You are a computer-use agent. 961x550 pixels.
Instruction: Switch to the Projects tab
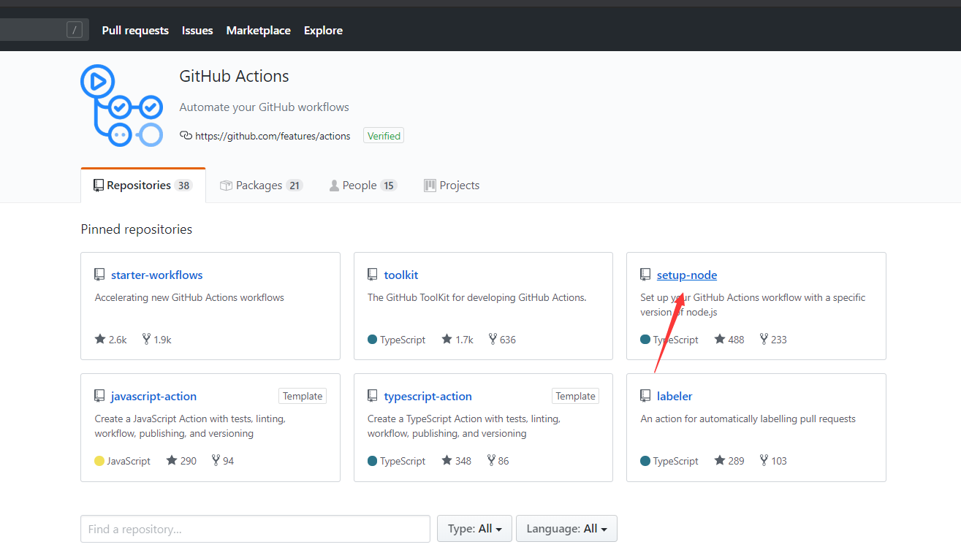[x=452, y=186]
